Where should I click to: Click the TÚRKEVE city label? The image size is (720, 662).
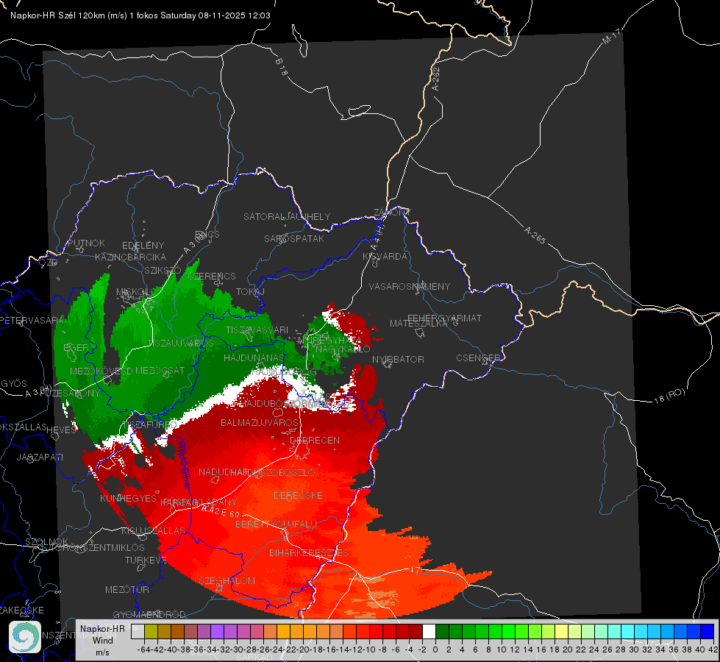[x=146, y=560]
